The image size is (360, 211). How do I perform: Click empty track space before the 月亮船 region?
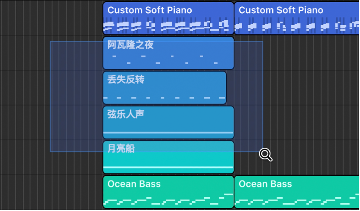[51, 158]
